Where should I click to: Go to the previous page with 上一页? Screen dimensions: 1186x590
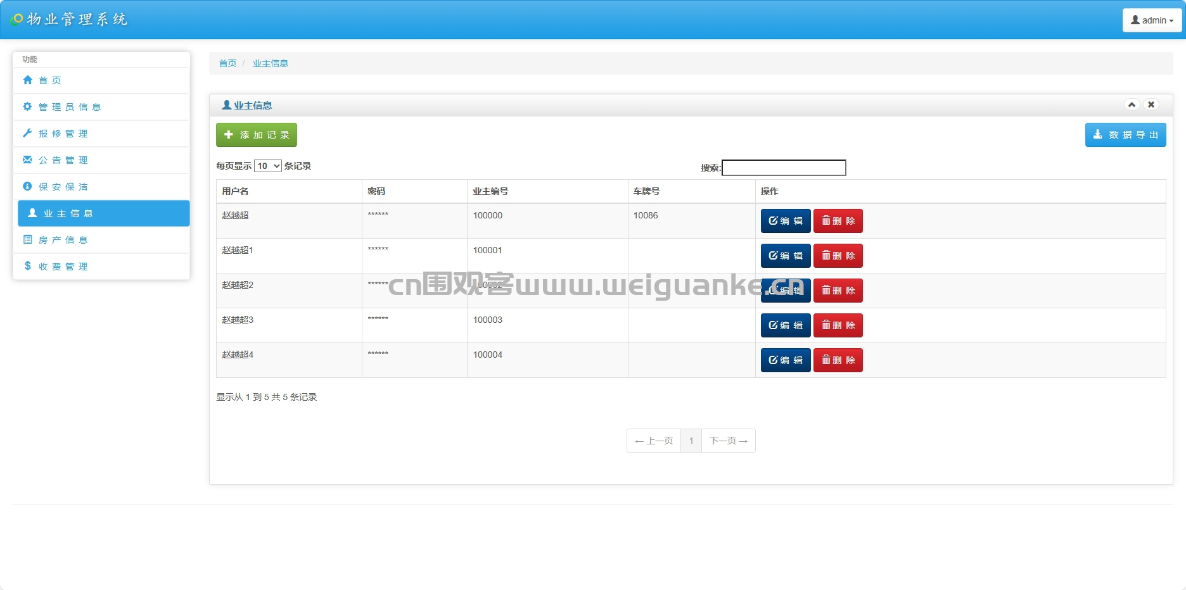pyautogui.click(x=654, y=441)
